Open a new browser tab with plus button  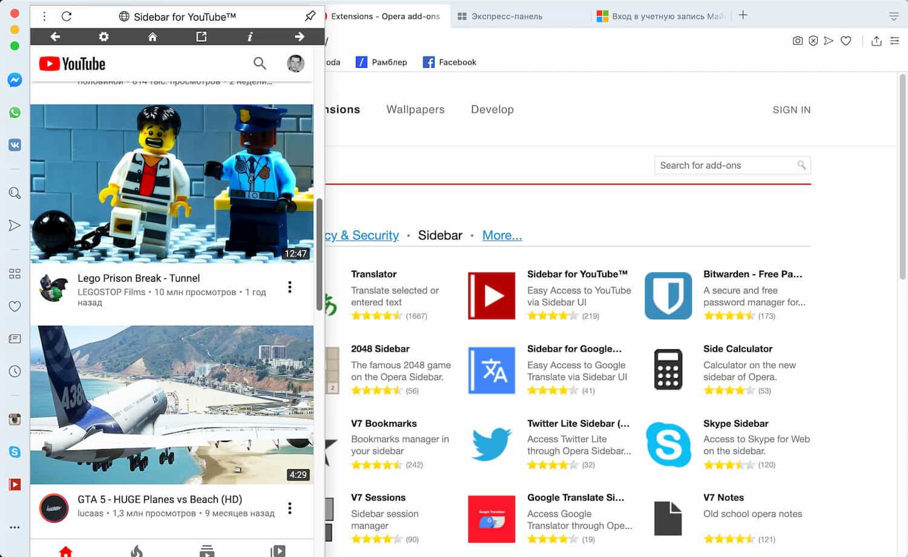(x=743, y=16)
